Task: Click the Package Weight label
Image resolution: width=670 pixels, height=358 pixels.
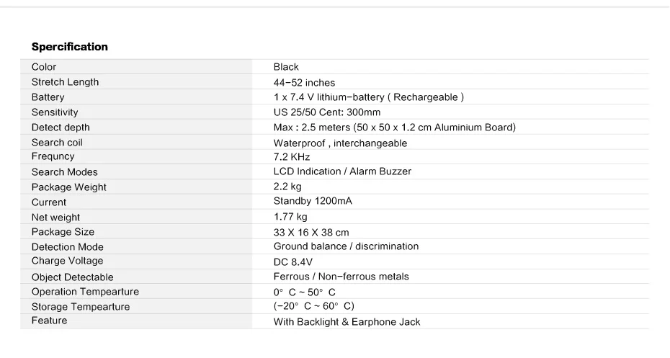Action: [x=68, y=187]
